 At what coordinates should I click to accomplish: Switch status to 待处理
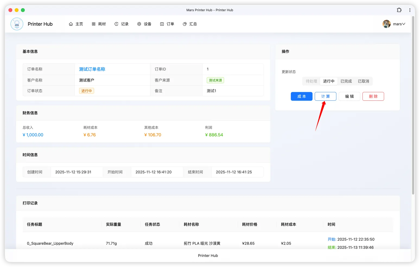(x=311, y=81)
